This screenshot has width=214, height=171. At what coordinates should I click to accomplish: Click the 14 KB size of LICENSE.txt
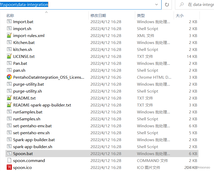[x=192, y=56]
